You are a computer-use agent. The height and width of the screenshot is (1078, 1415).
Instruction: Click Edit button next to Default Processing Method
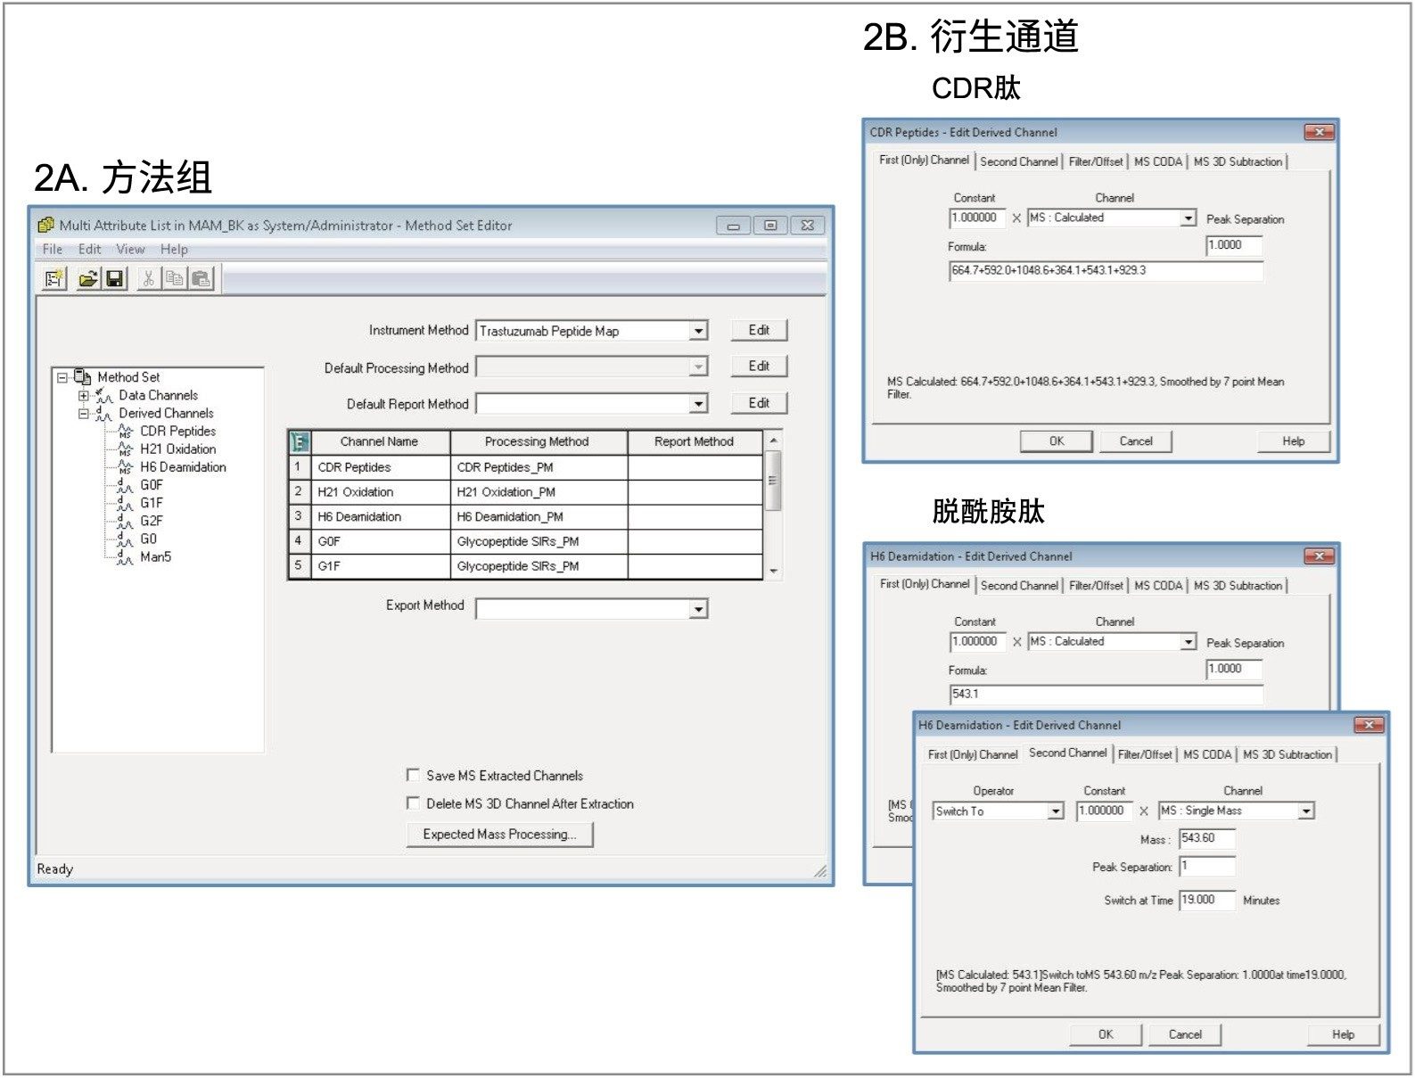(759, 366)
